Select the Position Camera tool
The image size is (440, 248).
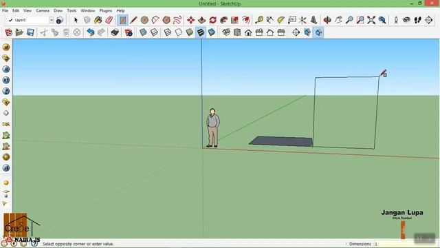396,20
